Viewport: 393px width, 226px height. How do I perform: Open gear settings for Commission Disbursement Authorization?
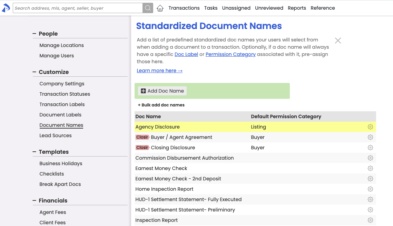pos(370,158)
